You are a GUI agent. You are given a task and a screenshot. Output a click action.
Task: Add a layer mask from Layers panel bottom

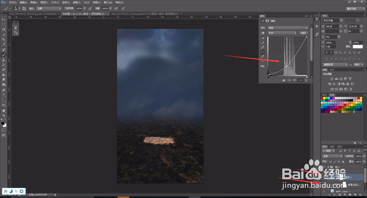(x=340, y=194)
